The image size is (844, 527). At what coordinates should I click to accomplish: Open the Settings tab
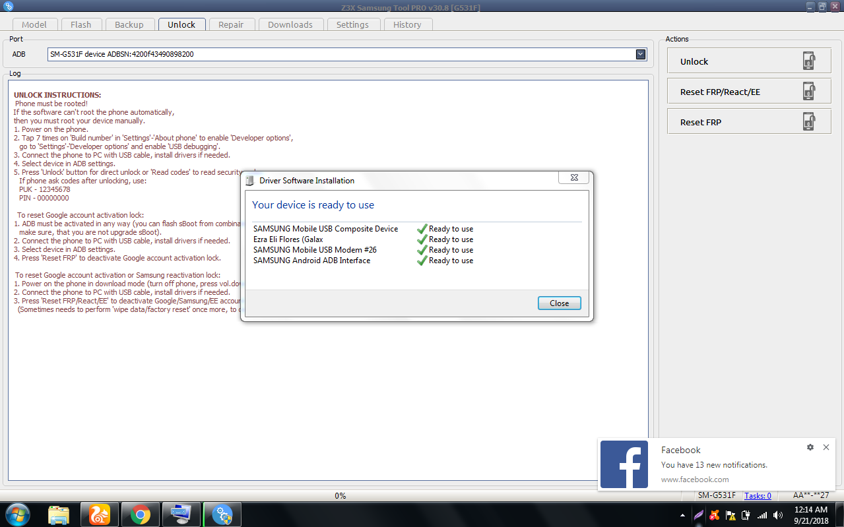coord(352,24)
